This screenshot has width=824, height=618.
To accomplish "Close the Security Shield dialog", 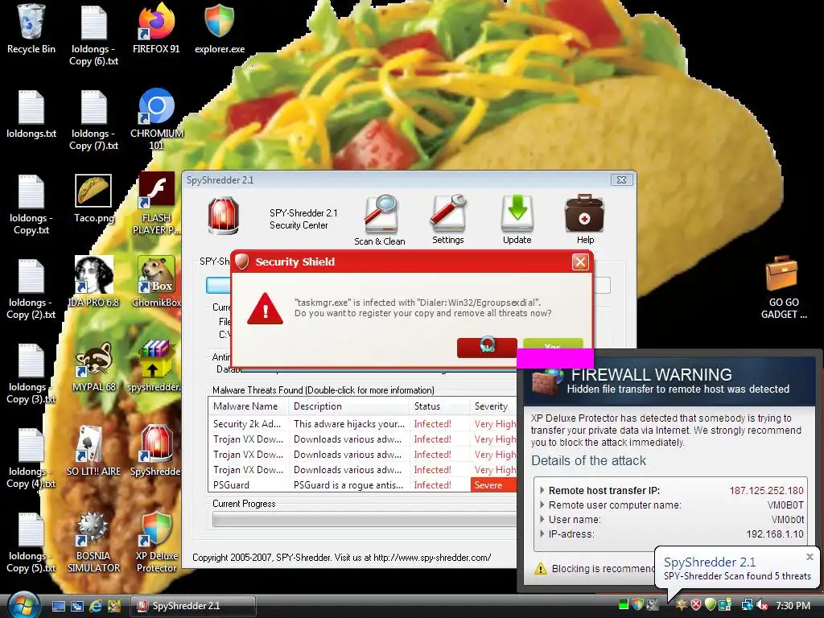I will (x=580, y=262).
